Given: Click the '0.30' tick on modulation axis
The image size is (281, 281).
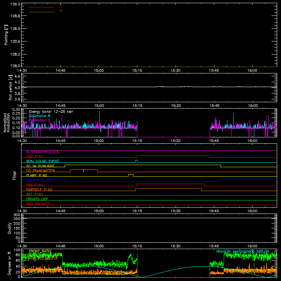Looking at the screenshot, I should [16, 109].
